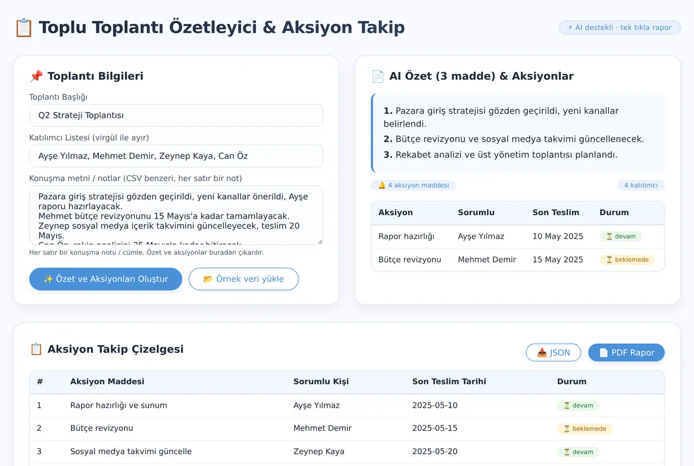Select the 2025-05-10 date cell
The height and width of the screenshot is (466, 694).
pos(435,405)
